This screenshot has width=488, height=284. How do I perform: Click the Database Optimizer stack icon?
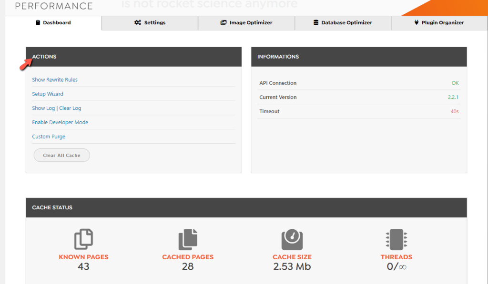pos(316,22)
